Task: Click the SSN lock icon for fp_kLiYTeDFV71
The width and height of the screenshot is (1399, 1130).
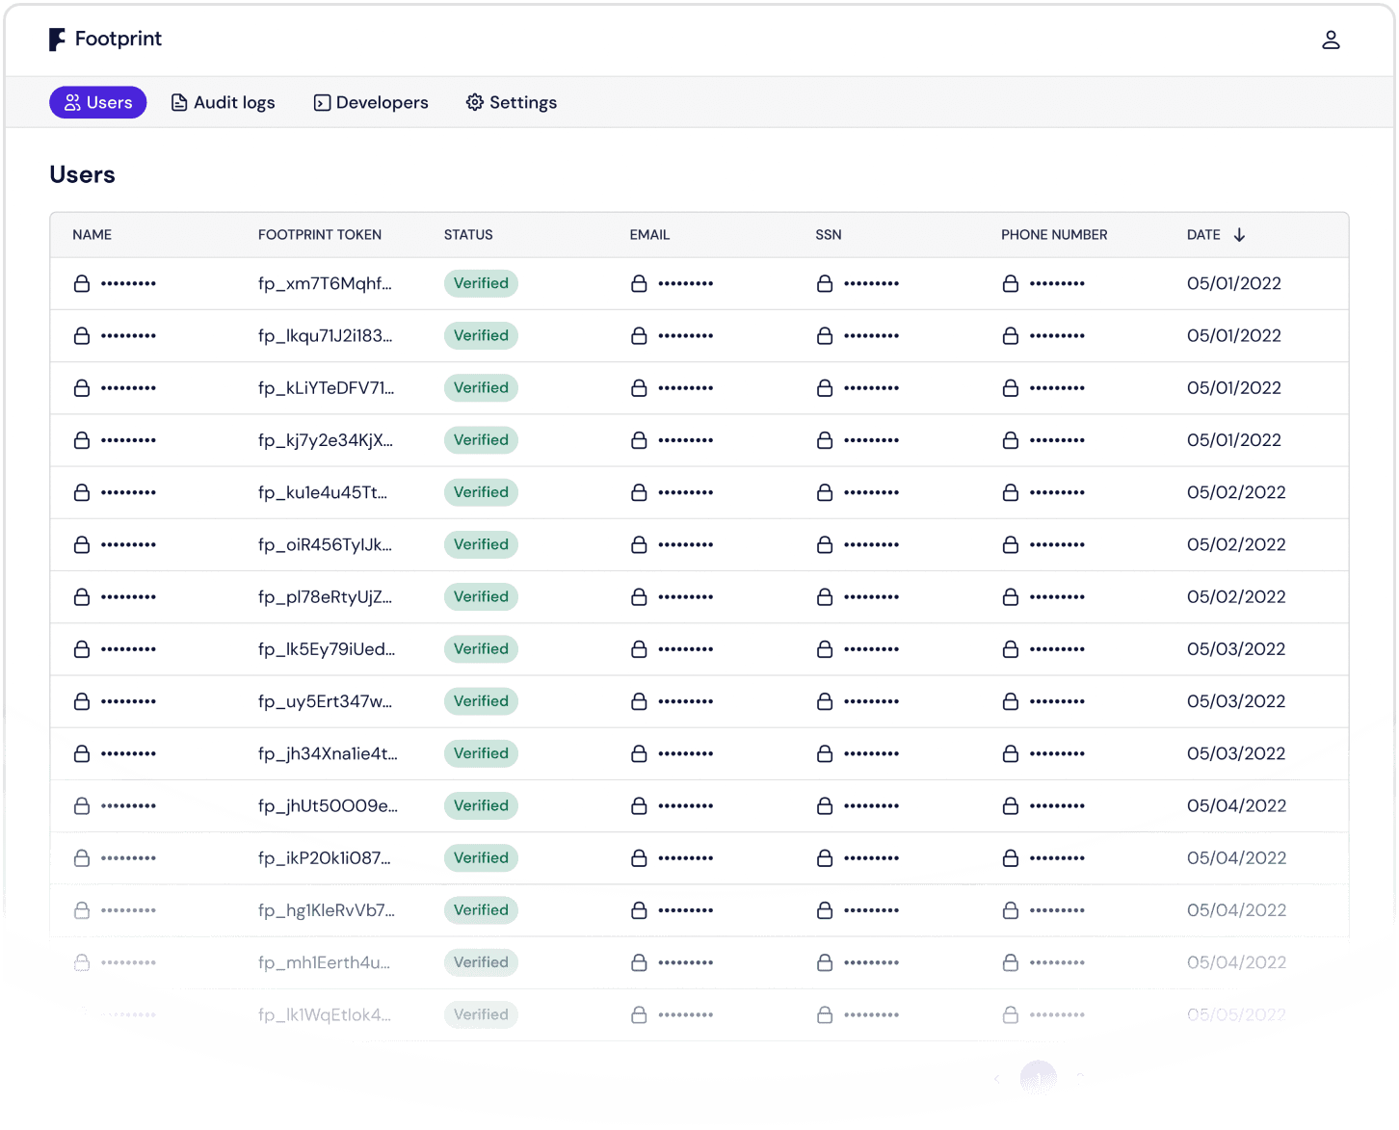Action: 825,388
